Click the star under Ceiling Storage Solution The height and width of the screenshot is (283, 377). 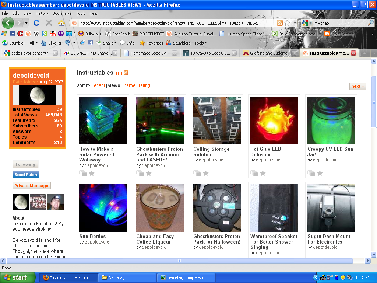pos(205,173)
